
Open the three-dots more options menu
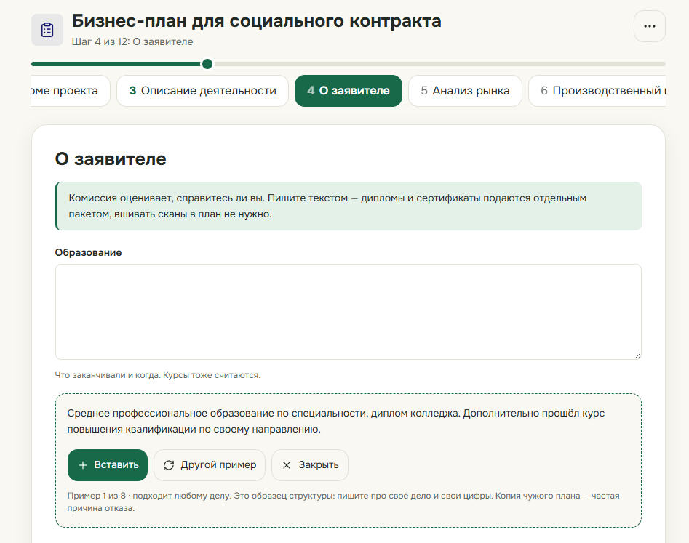(x=650, y=26)
